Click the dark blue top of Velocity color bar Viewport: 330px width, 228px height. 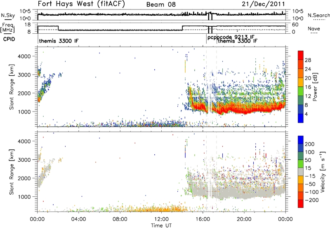(301, 140)
